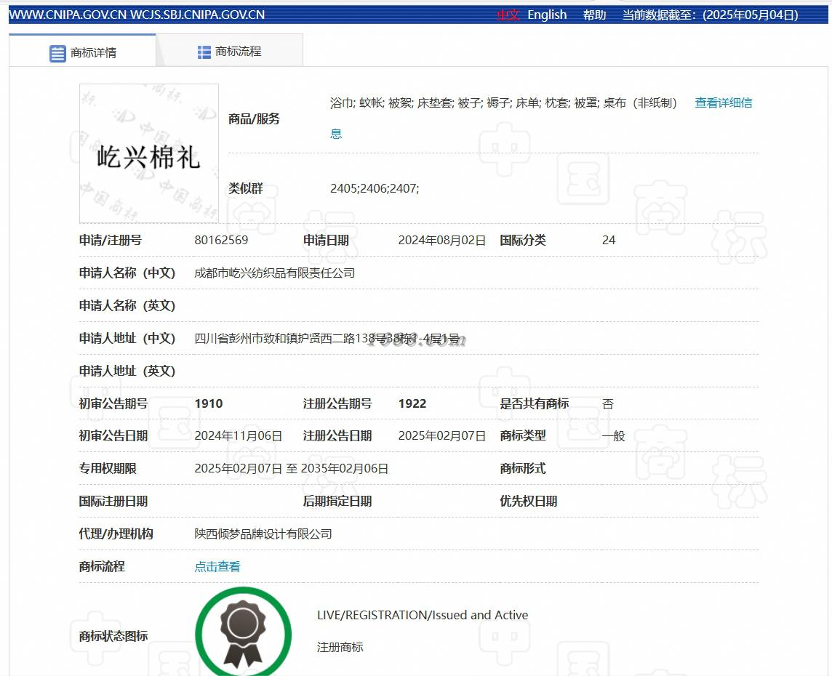Click the 商标详情 tab list icon
The image size is (832, 676).
[x=57, y=54]
